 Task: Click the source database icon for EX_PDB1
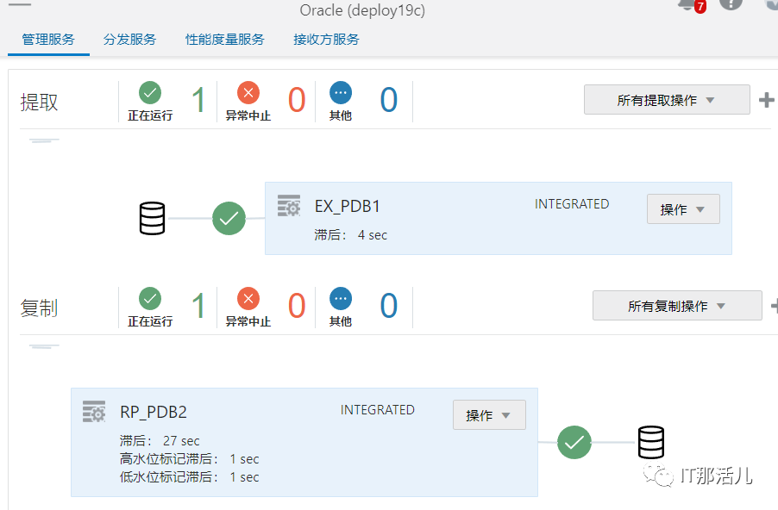[x=152, y=218]
